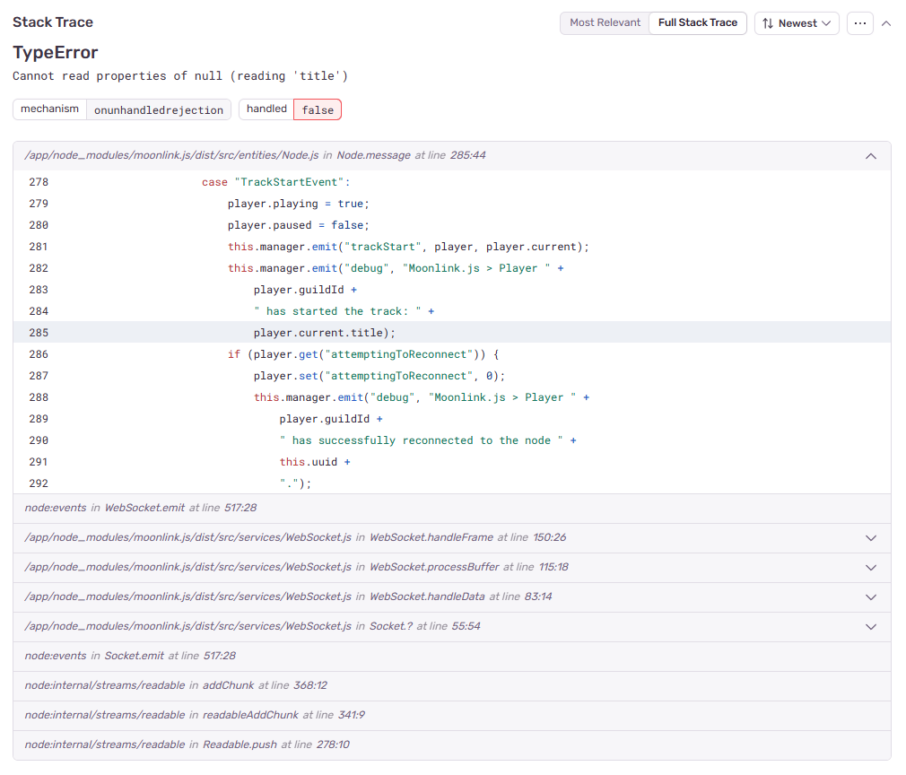Open the Newest sort order dropdown
Image resolution: width=906 pixels, height=775 pixels.
pyautogui.click(x=797, y=23)
